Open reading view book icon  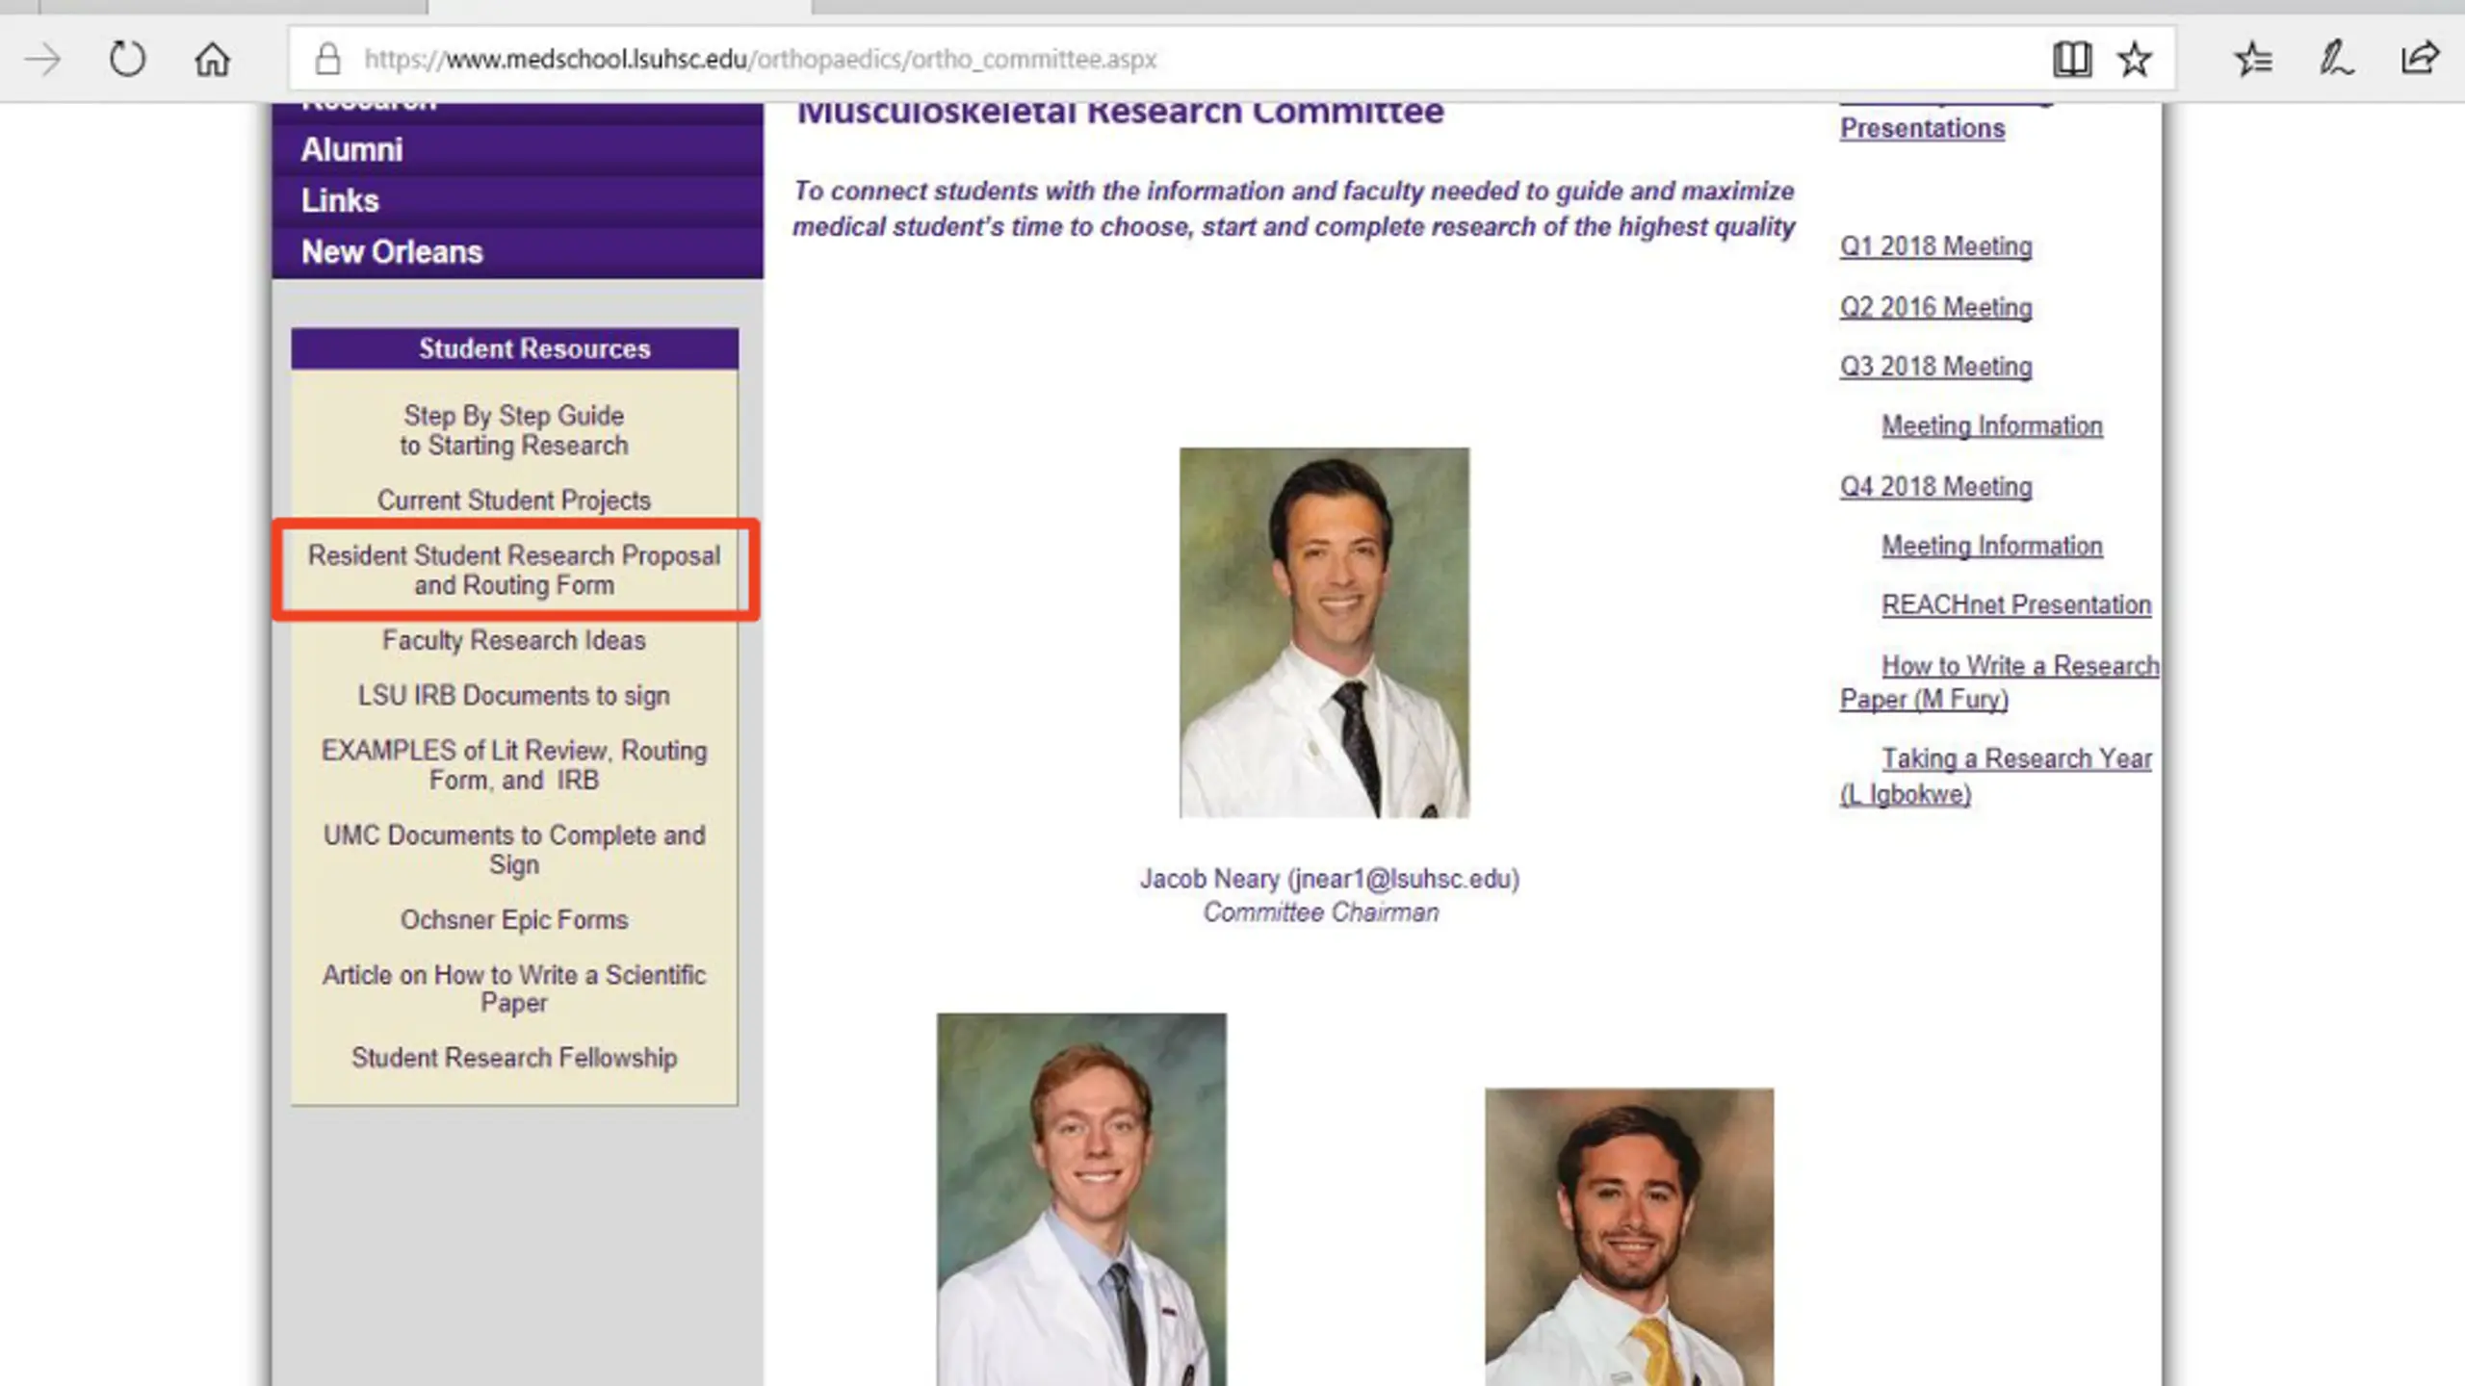tap(2071, 60)
